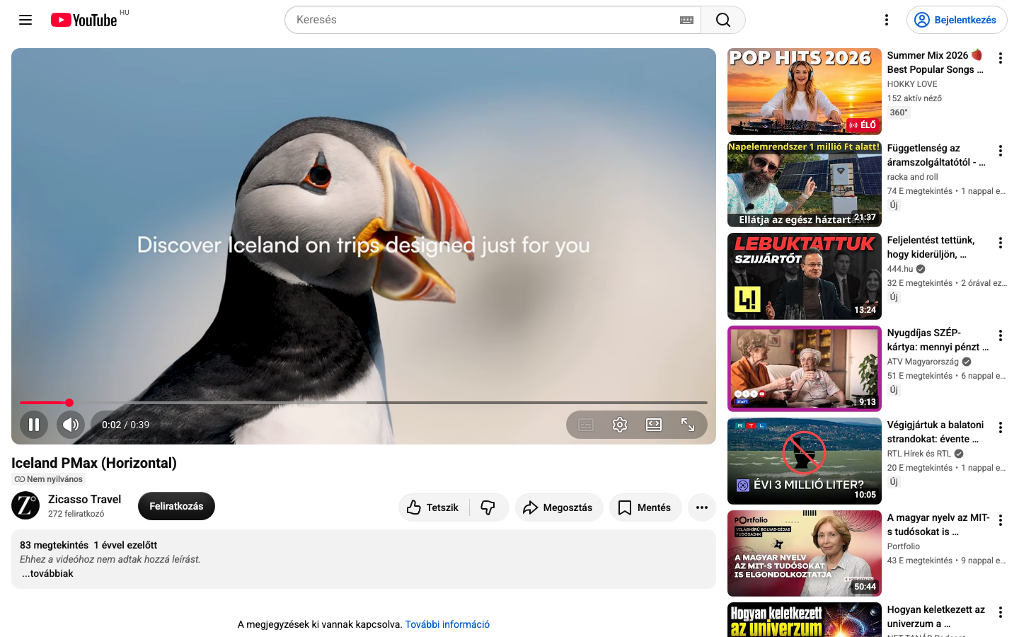Save the video with Mentés
1019x637 pixels.
(x=645, y=507)
